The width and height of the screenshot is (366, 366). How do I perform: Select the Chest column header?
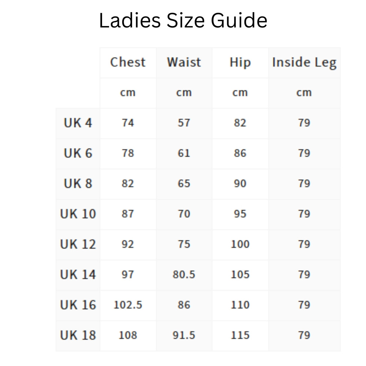click(x=128, y=62)
